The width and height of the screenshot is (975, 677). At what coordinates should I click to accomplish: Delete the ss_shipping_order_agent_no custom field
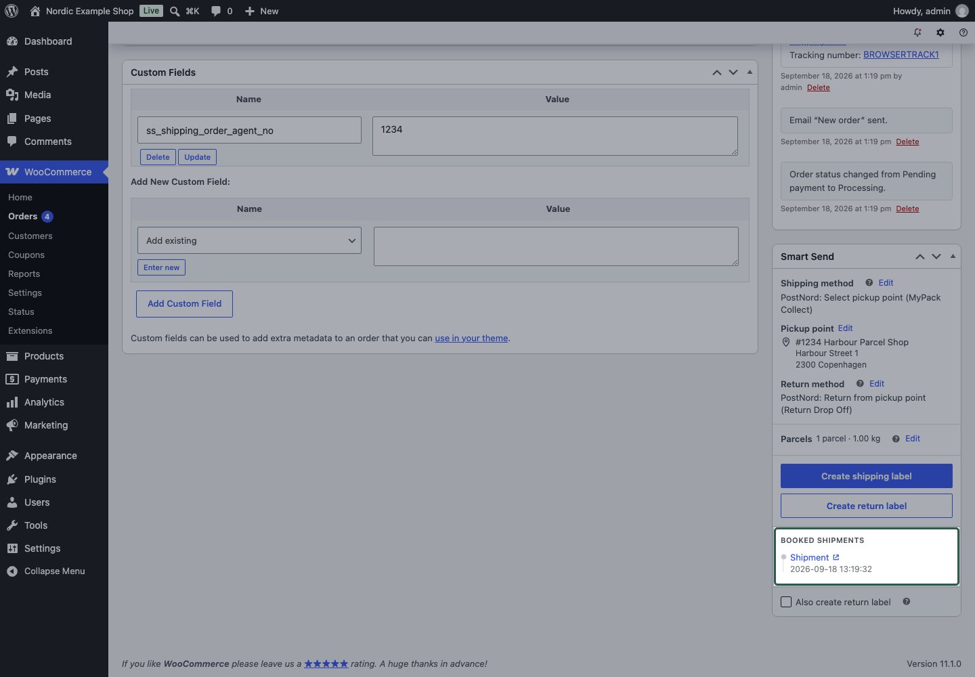tap(158, 157)
